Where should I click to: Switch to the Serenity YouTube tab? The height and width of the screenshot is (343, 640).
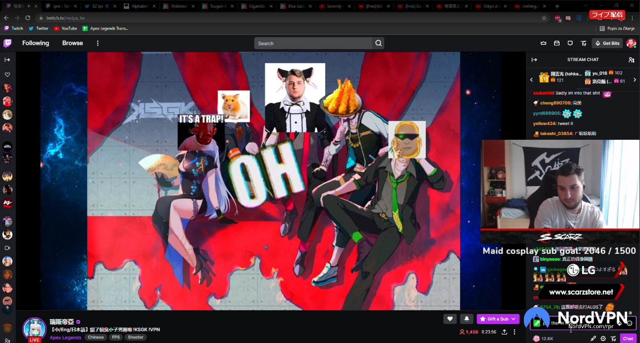[334, 6]
